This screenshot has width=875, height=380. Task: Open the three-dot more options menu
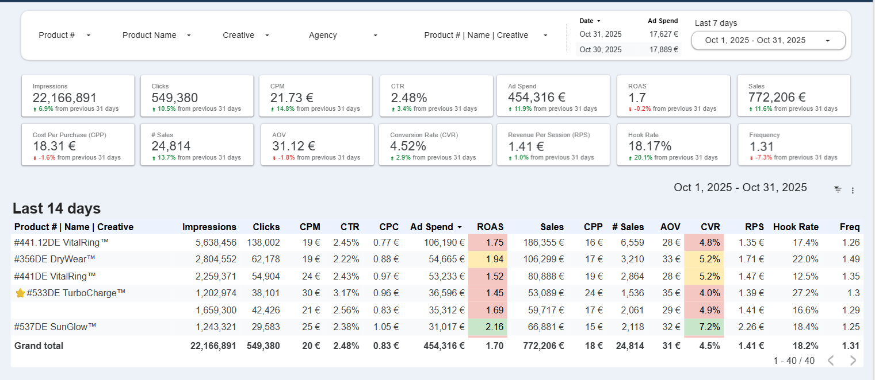853,190
